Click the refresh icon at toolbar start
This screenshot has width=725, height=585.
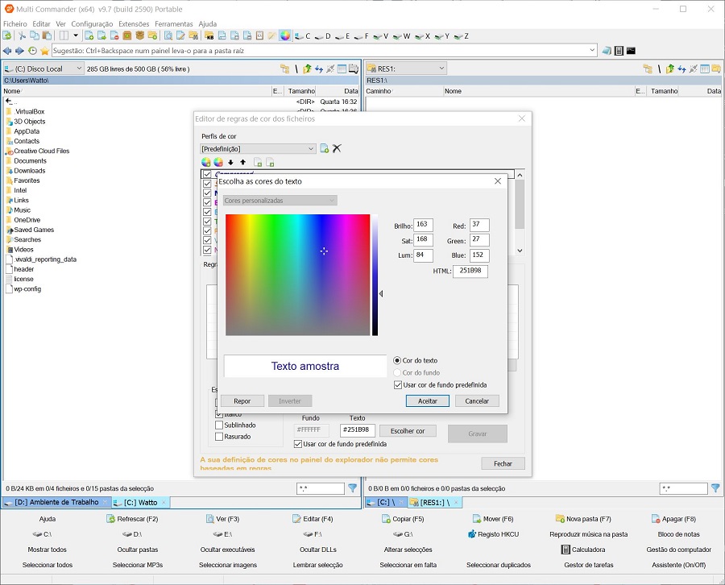(7, 35)
